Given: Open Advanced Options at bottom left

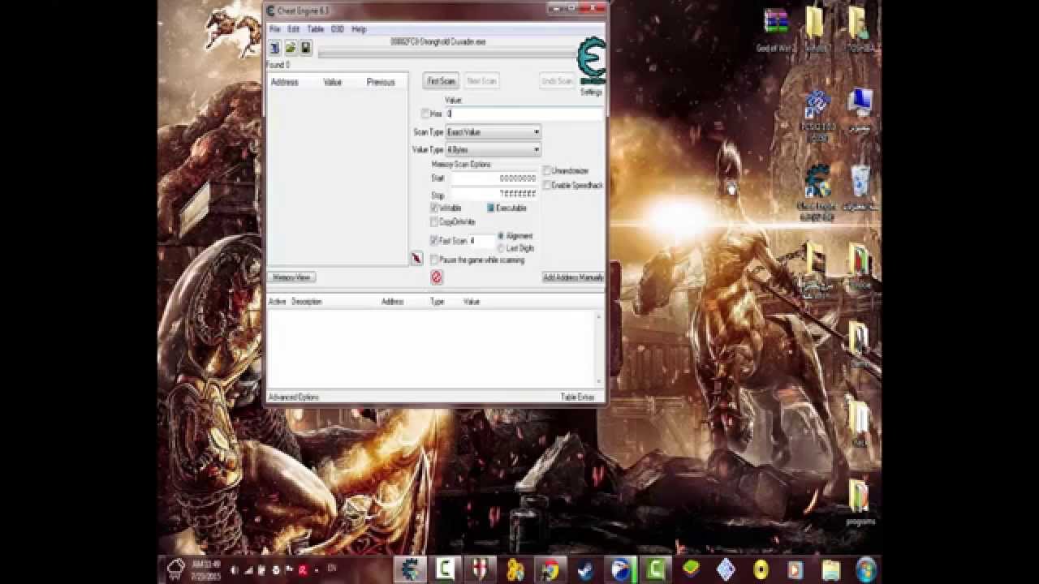Looking at the screenshot, I should (x=294, y=397).
